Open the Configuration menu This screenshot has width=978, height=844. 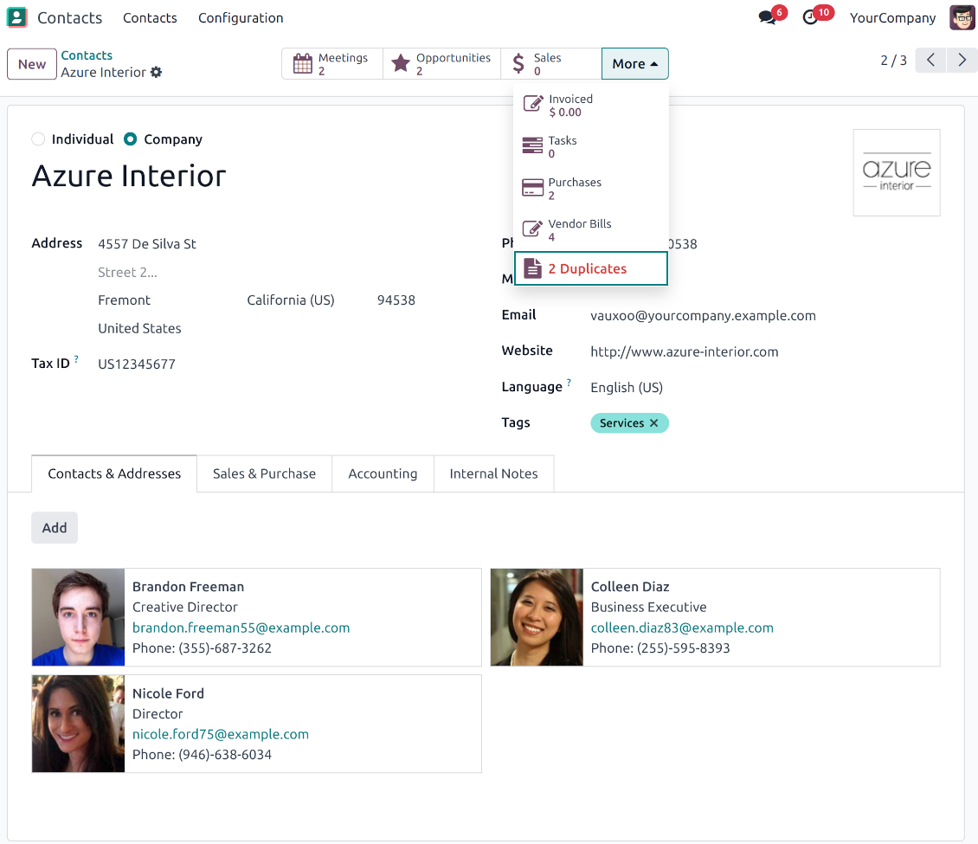click(x=241, y=17)
